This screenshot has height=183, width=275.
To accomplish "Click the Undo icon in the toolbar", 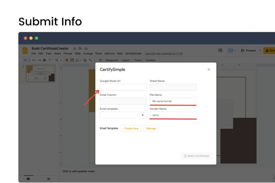I will point(34,60).
